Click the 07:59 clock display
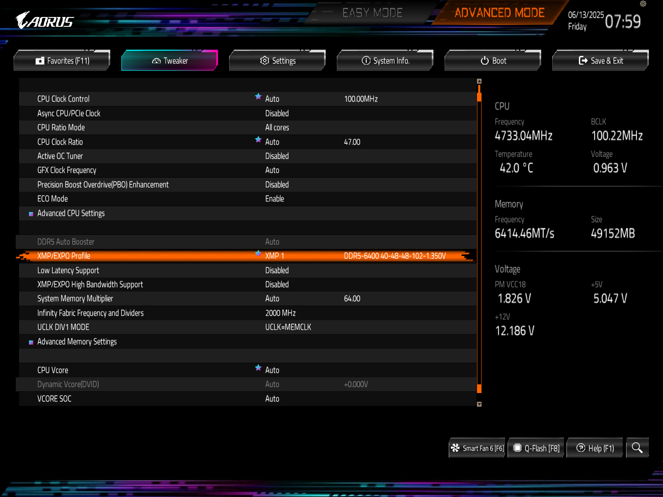This screenshot has height=497, width=663. [623, 22]
